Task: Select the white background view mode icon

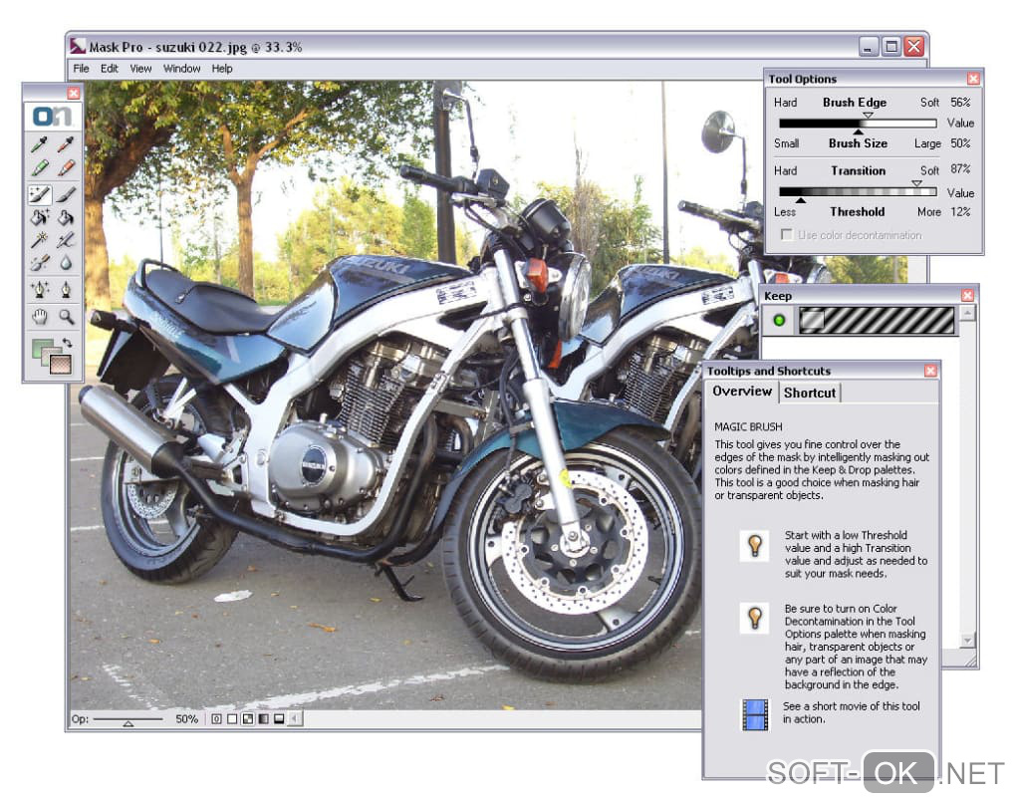Action: point(232,719)
